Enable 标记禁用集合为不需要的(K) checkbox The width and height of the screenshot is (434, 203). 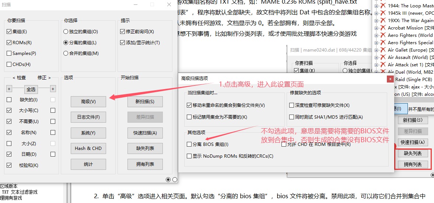pos(189,117)
